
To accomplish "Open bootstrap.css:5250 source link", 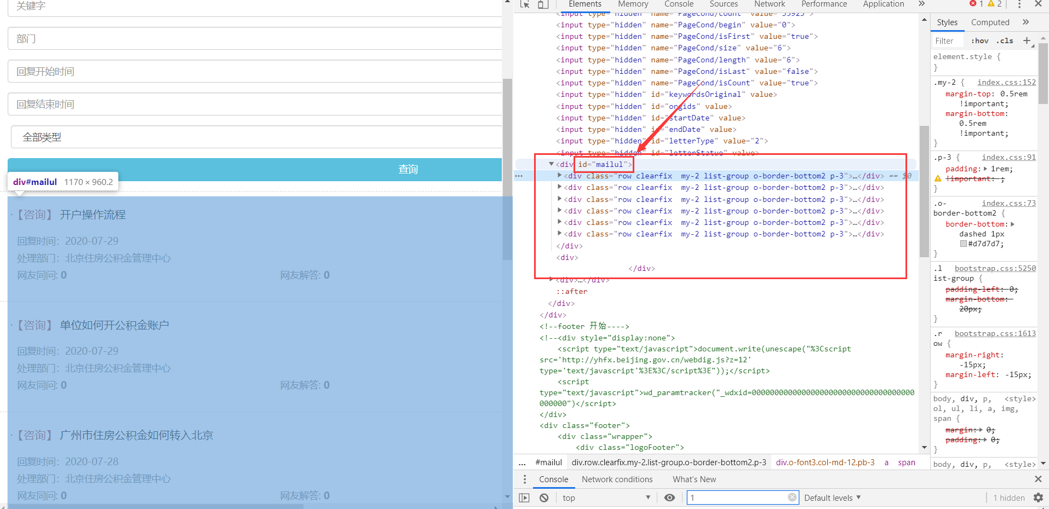I will 995,268.
